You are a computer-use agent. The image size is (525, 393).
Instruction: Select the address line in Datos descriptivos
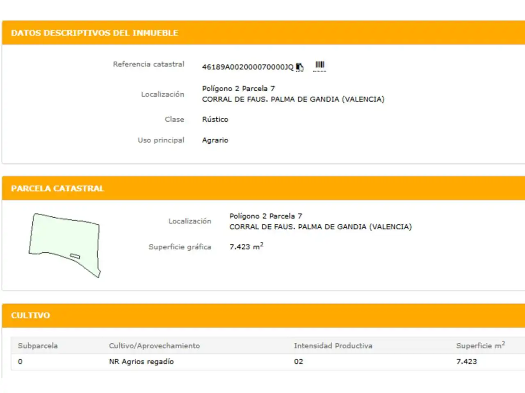(x=293, y=99)
